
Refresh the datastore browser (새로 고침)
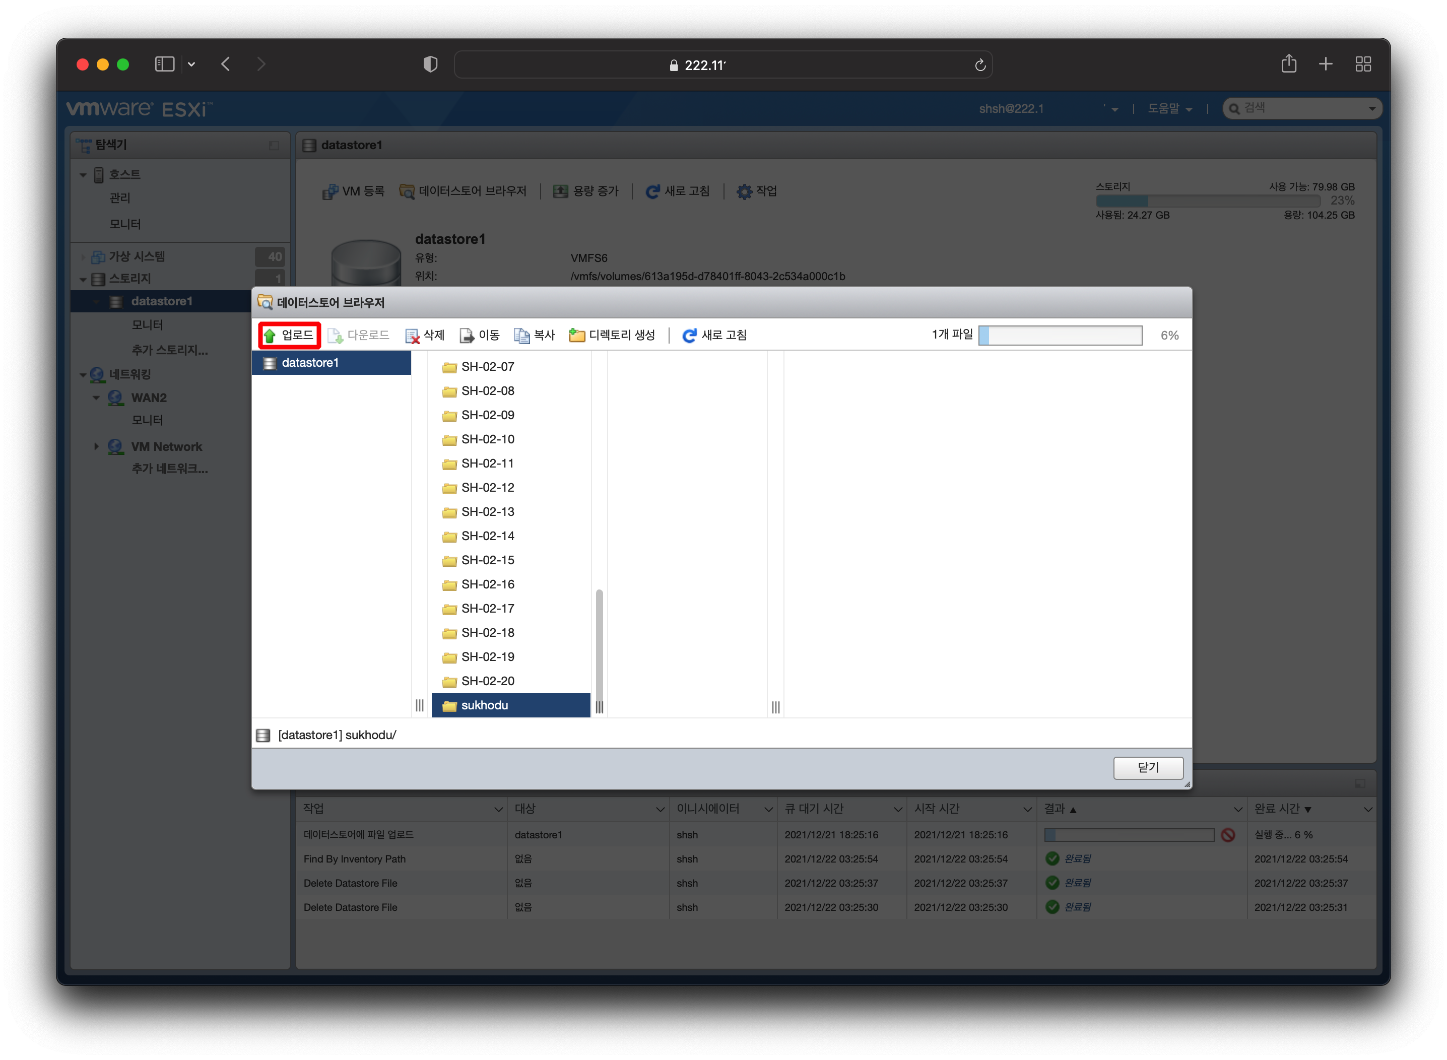coord(713,336)
